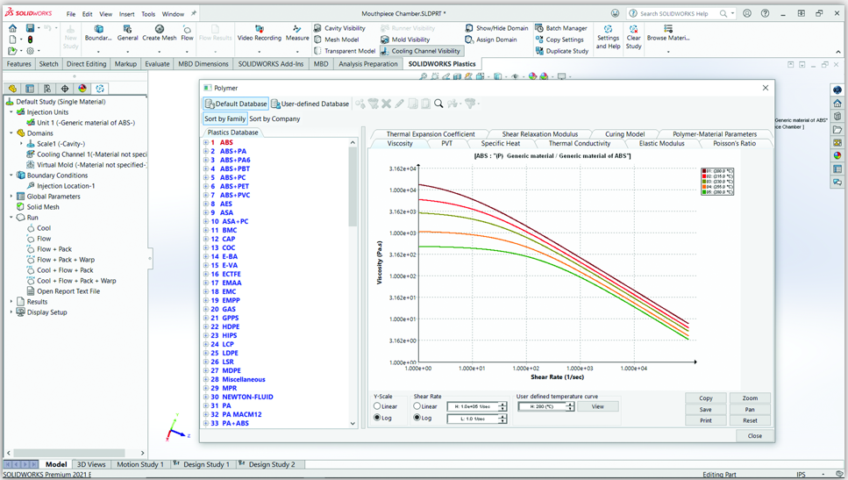Select Y-Scale Linear radio button

pos(377,406)
